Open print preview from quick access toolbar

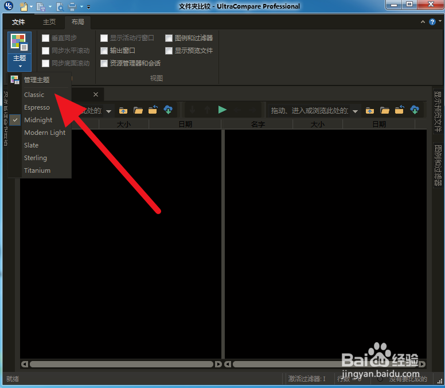pos(60,6)
